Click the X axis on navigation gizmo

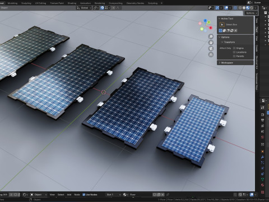[x=211, y=27]
